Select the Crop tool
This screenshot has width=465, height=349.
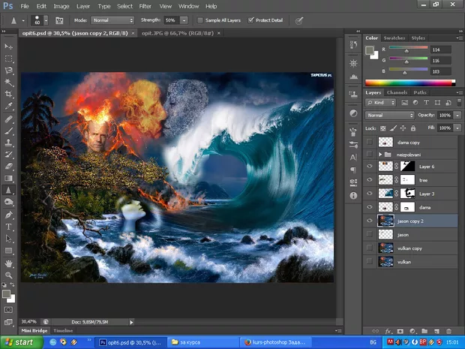click(x=9, y=94)
